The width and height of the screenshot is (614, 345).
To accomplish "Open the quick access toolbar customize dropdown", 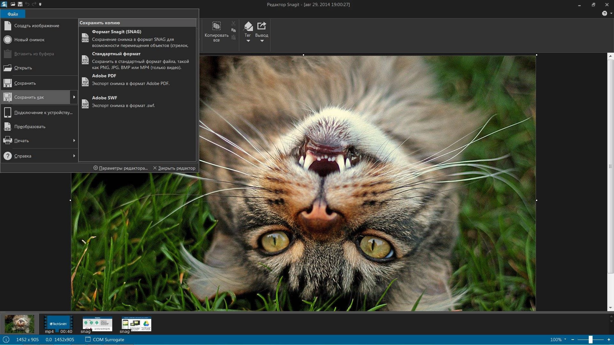I will click(40, 4).
